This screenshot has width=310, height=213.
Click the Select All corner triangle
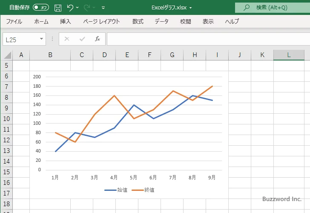tap(8, 55)
